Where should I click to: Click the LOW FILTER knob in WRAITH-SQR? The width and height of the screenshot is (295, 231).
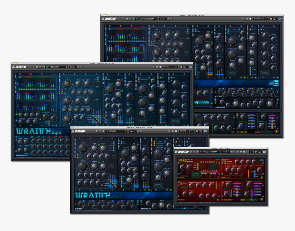[x=143, y=89]
